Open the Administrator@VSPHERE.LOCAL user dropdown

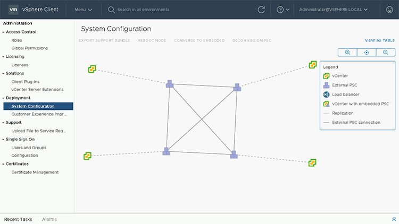click(x=334, y=10)
